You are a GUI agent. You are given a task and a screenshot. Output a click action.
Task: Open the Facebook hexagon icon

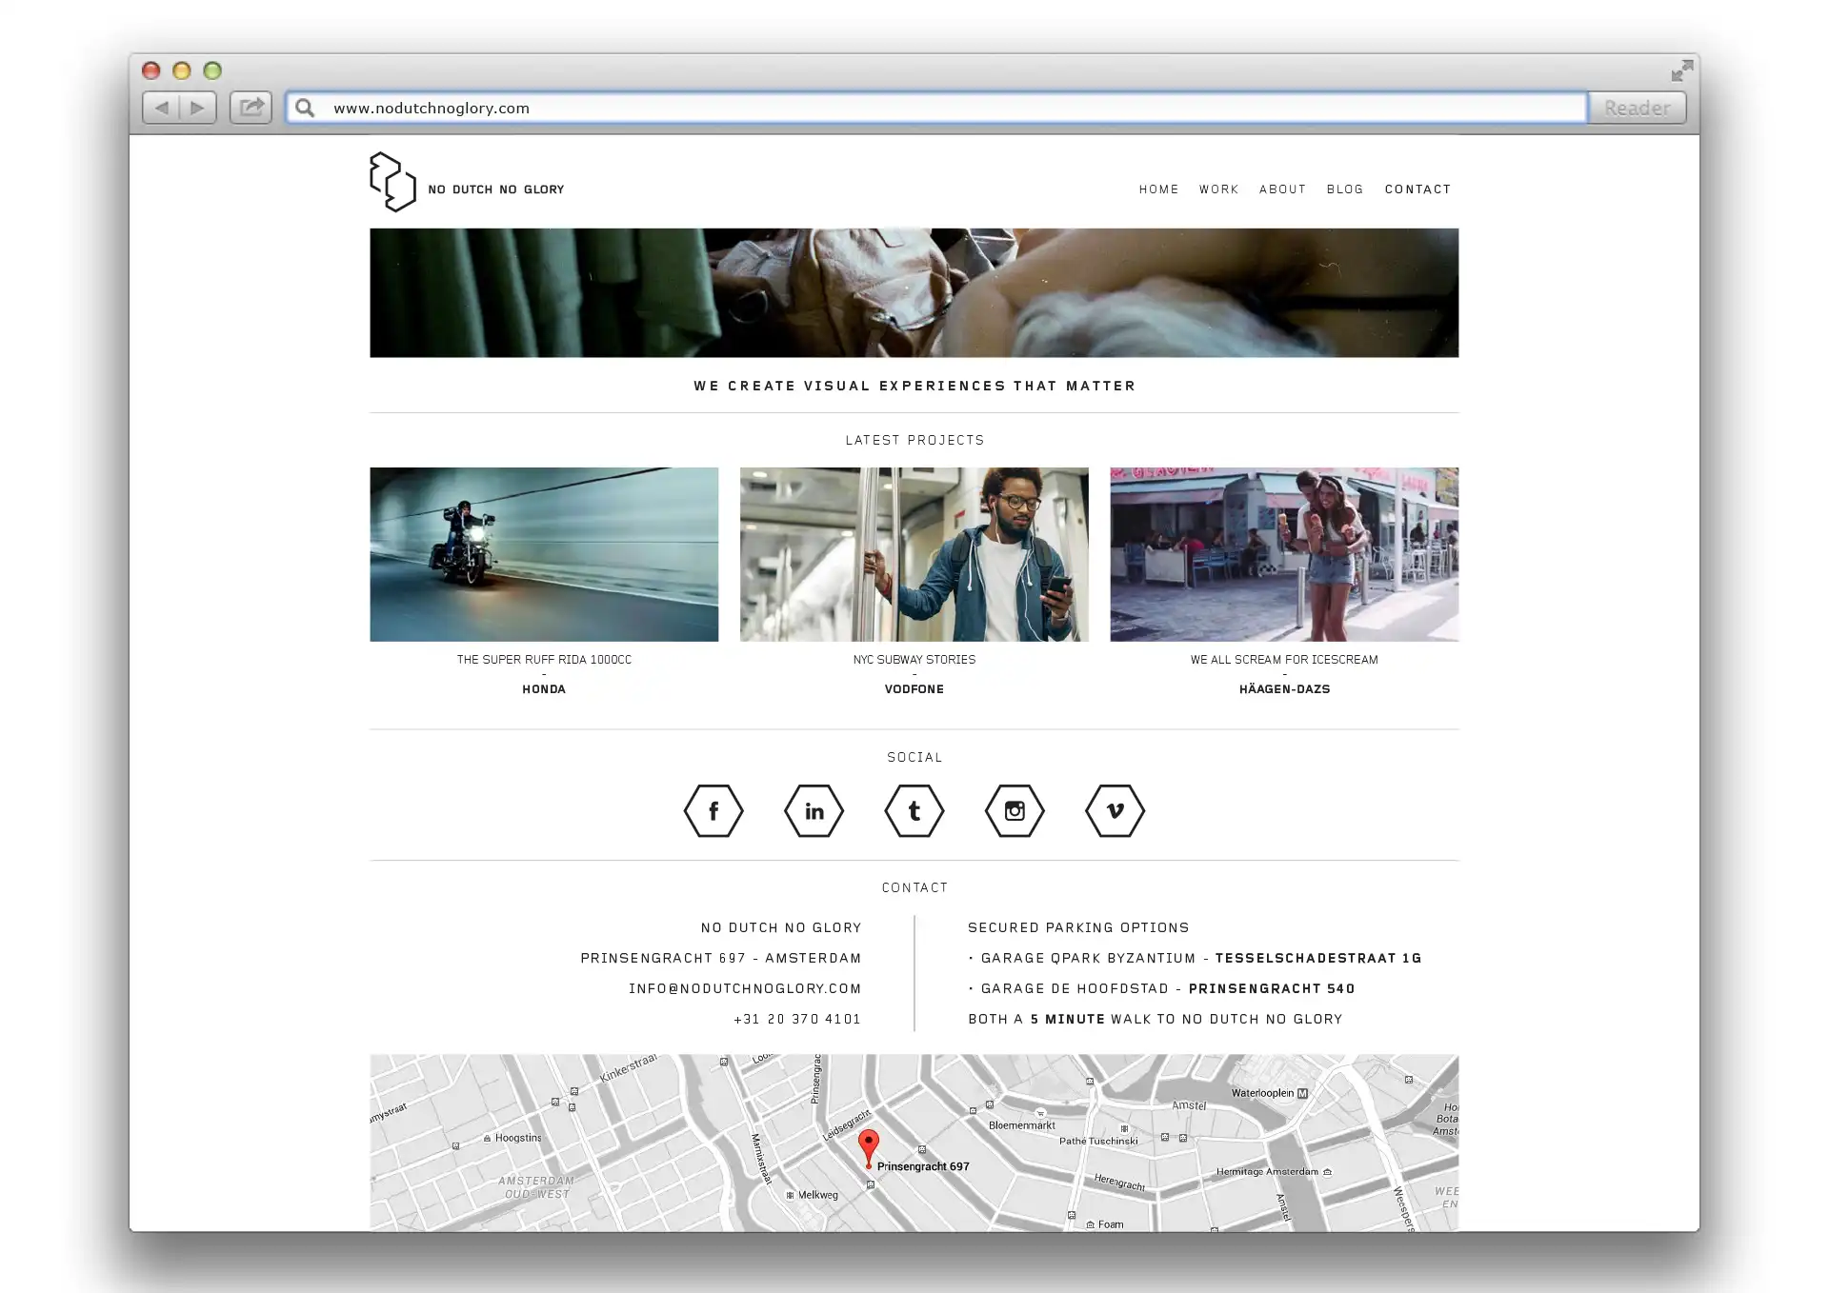click(x=713, y=810)
